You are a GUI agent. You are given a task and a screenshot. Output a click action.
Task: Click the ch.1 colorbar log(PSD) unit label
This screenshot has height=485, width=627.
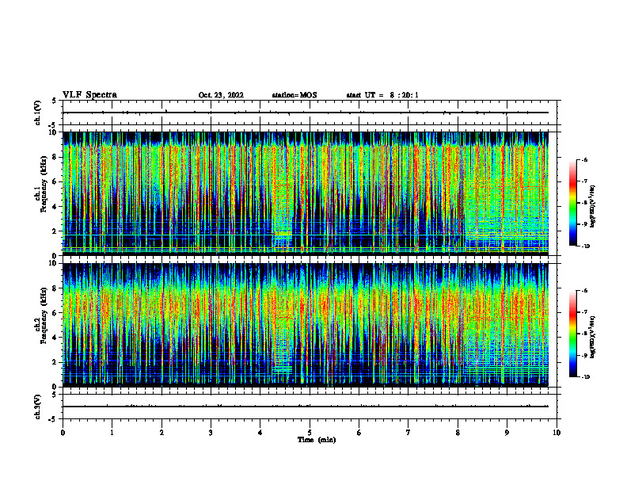click(593, 207)
